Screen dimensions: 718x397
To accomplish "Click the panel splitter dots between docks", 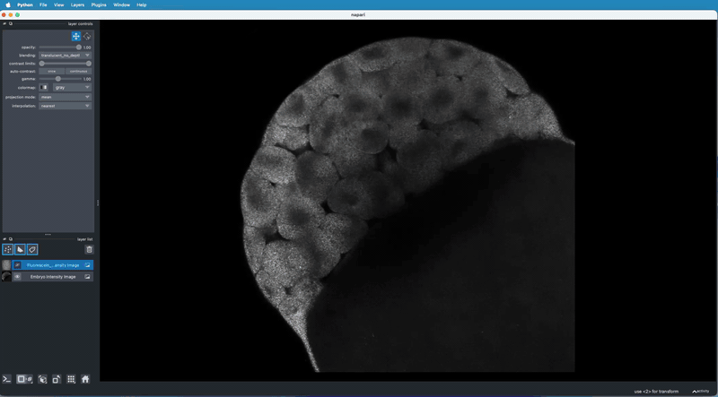I will [48, 235].
